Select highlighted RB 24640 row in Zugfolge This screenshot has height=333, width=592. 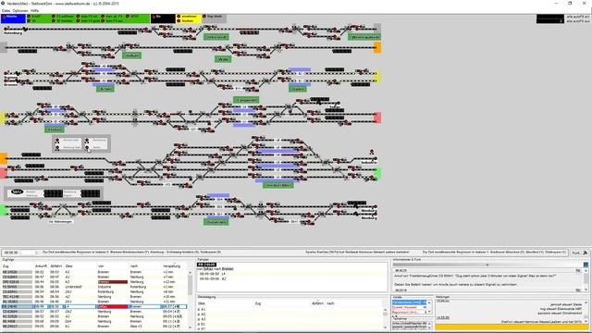pyautogui.click(x=94, y=306)
